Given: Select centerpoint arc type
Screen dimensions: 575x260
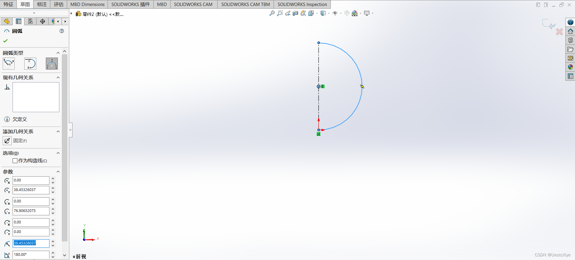Looking at the screenshot, I should [9, 64].
